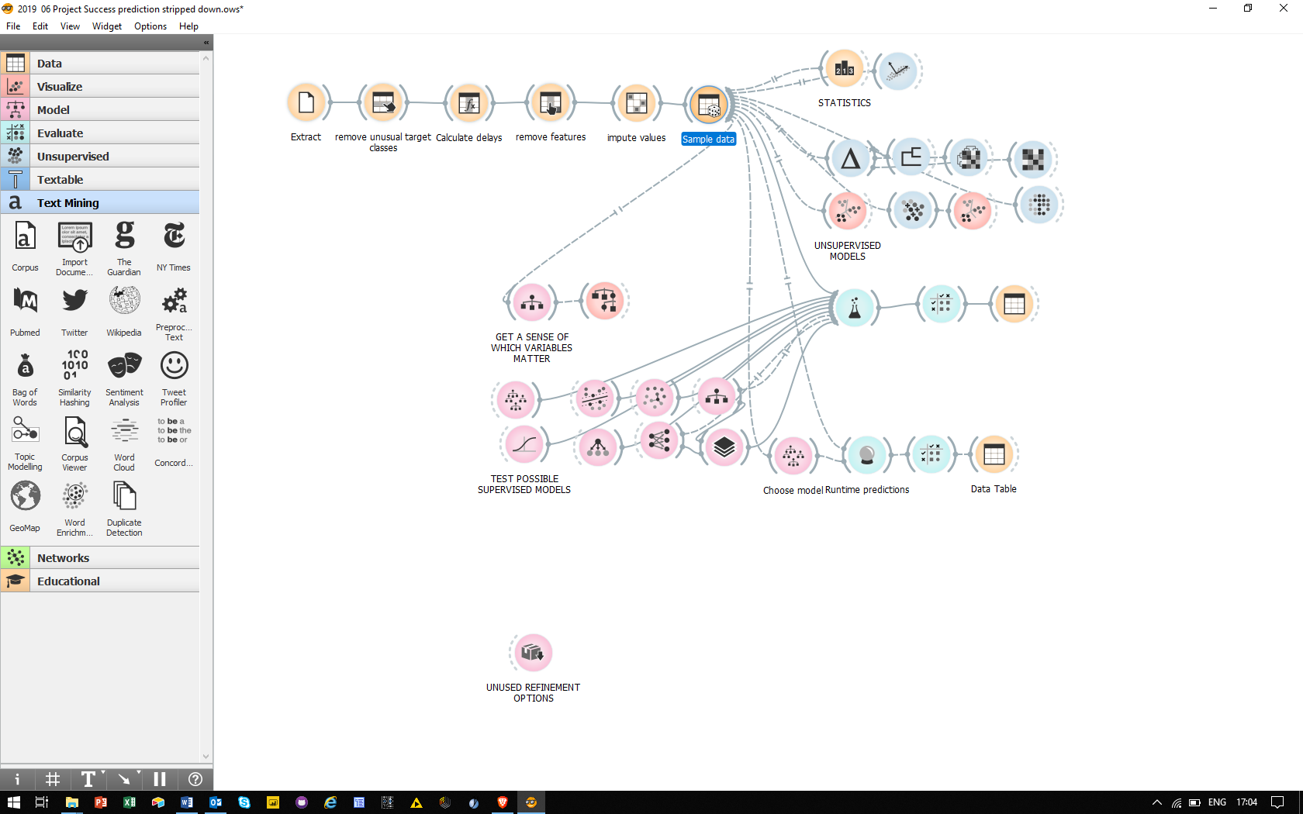This screenshot has width=1303, height=814.
Task: Expand the Model category
Action: pyautogui.click(x=100, y=110)
